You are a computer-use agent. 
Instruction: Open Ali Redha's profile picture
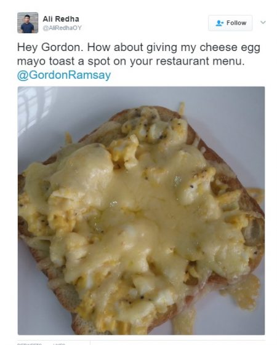click(x=28, y=23)
